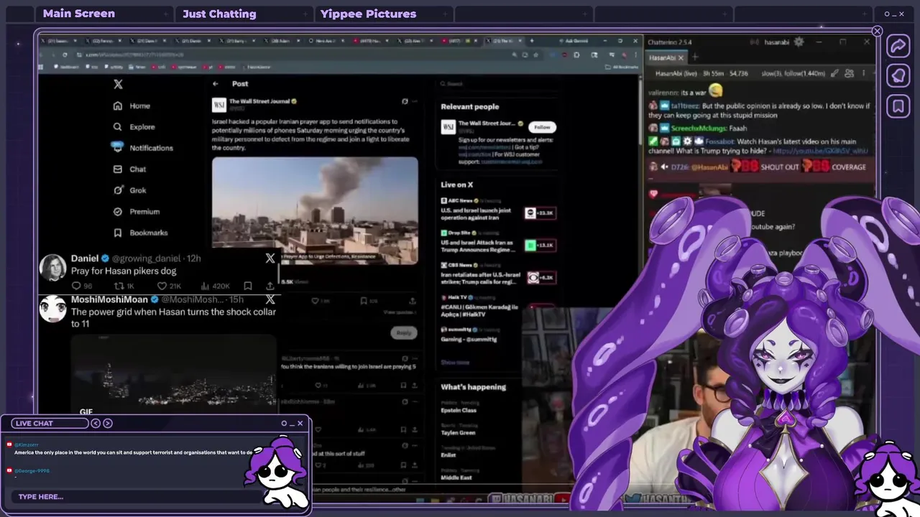Select the Yippee Pictures tab

(383, 14)
